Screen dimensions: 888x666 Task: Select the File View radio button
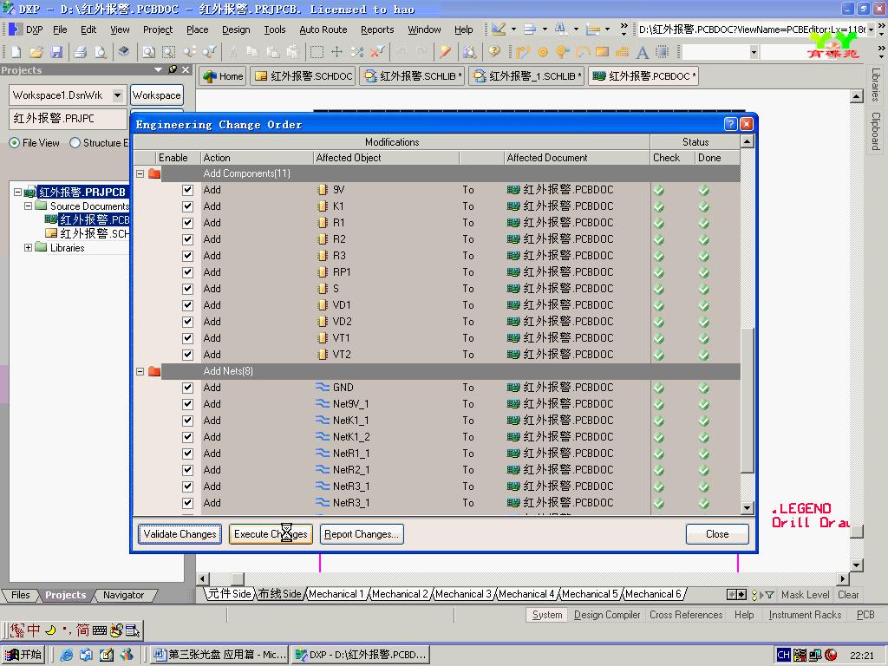[x=14, y=143]
